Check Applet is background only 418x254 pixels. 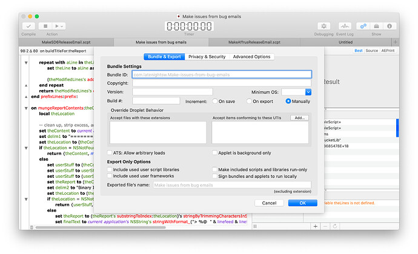coord(215,153)
